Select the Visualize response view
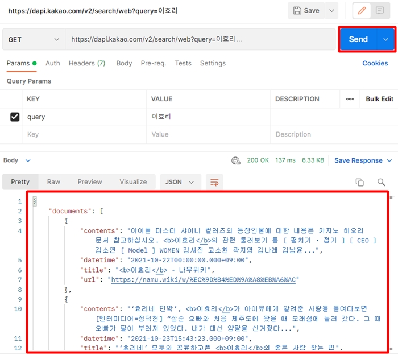 [133, 182]
